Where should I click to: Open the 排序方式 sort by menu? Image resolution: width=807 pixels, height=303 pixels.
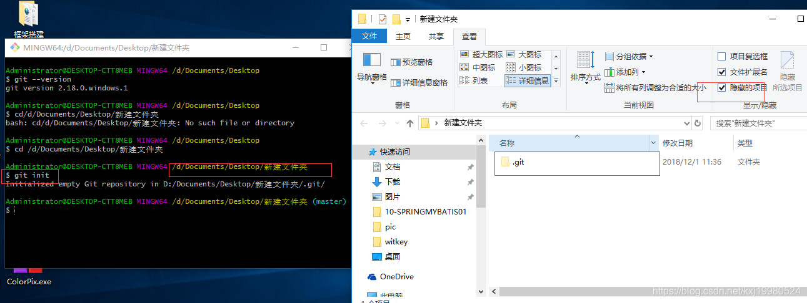(x=586, y=67)
